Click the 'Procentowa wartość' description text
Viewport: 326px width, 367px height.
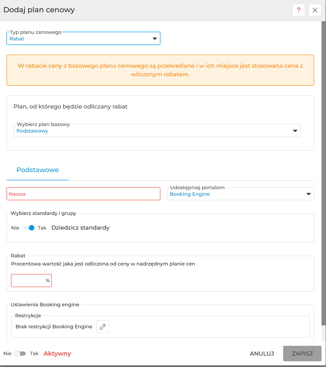tap(103, 264)
